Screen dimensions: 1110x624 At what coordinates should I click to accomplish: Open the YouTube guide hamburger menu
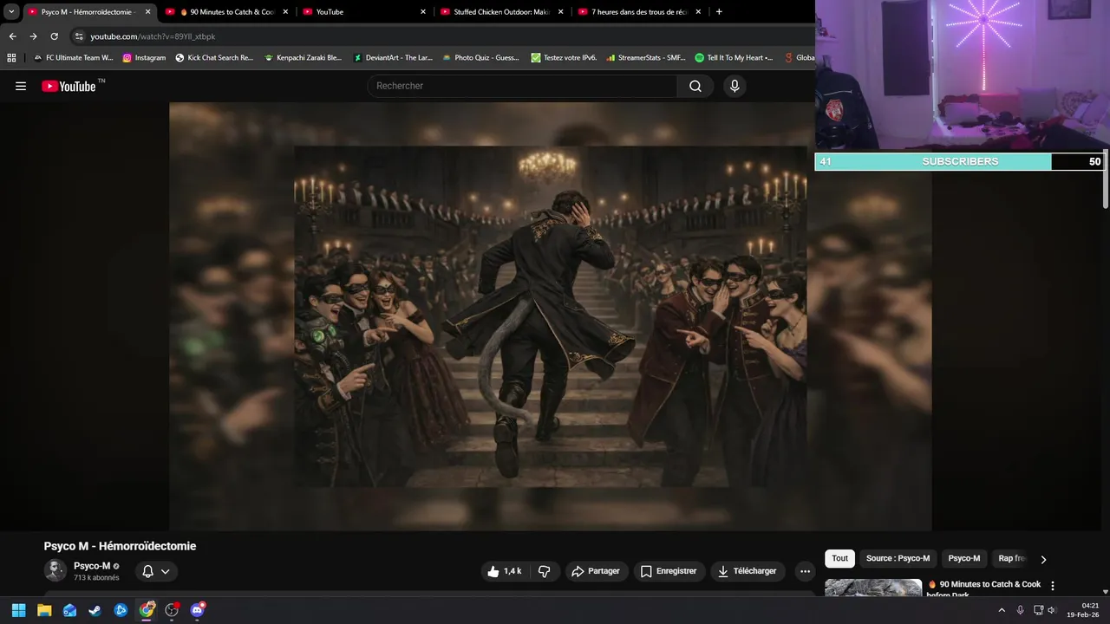(x=21, y=86)
